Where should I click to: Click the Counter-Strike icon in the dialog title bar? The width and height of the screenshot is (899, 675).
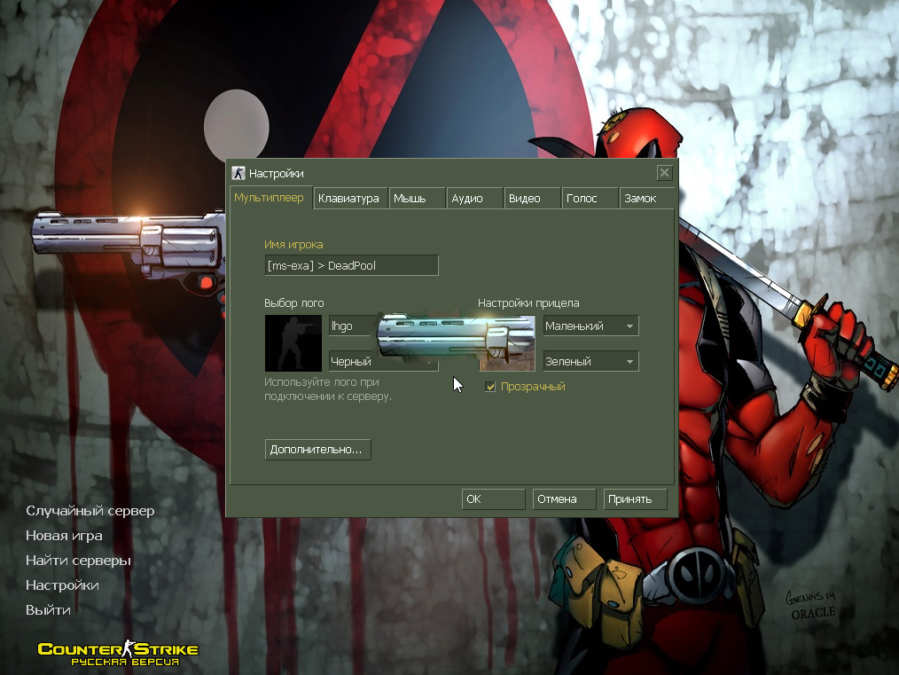click(238, 173)
